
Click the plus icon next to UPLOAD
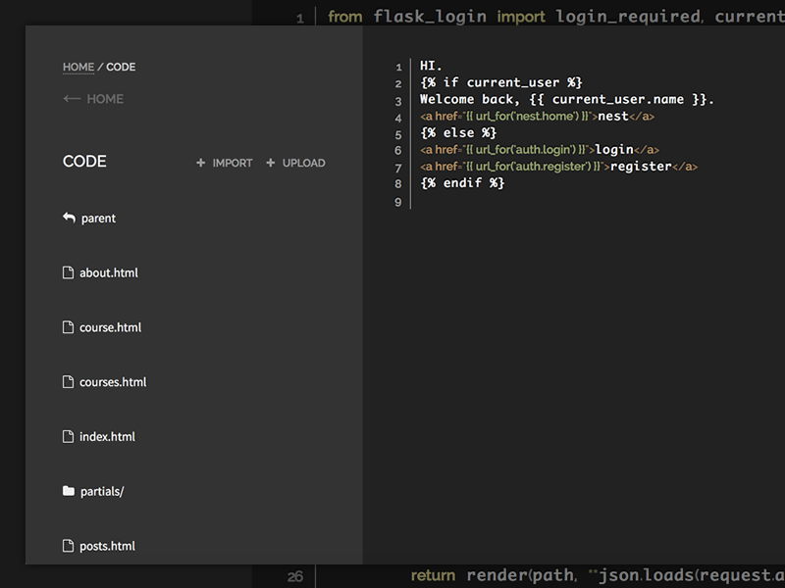[269, 163]
